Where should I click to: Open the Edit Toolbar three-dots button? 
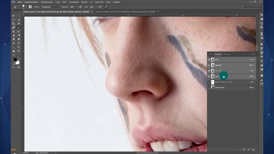[x=13, y=55]
